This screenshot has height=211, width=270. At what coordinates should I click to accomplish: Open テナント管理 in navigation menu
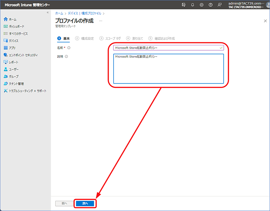[x=16, y=84]
